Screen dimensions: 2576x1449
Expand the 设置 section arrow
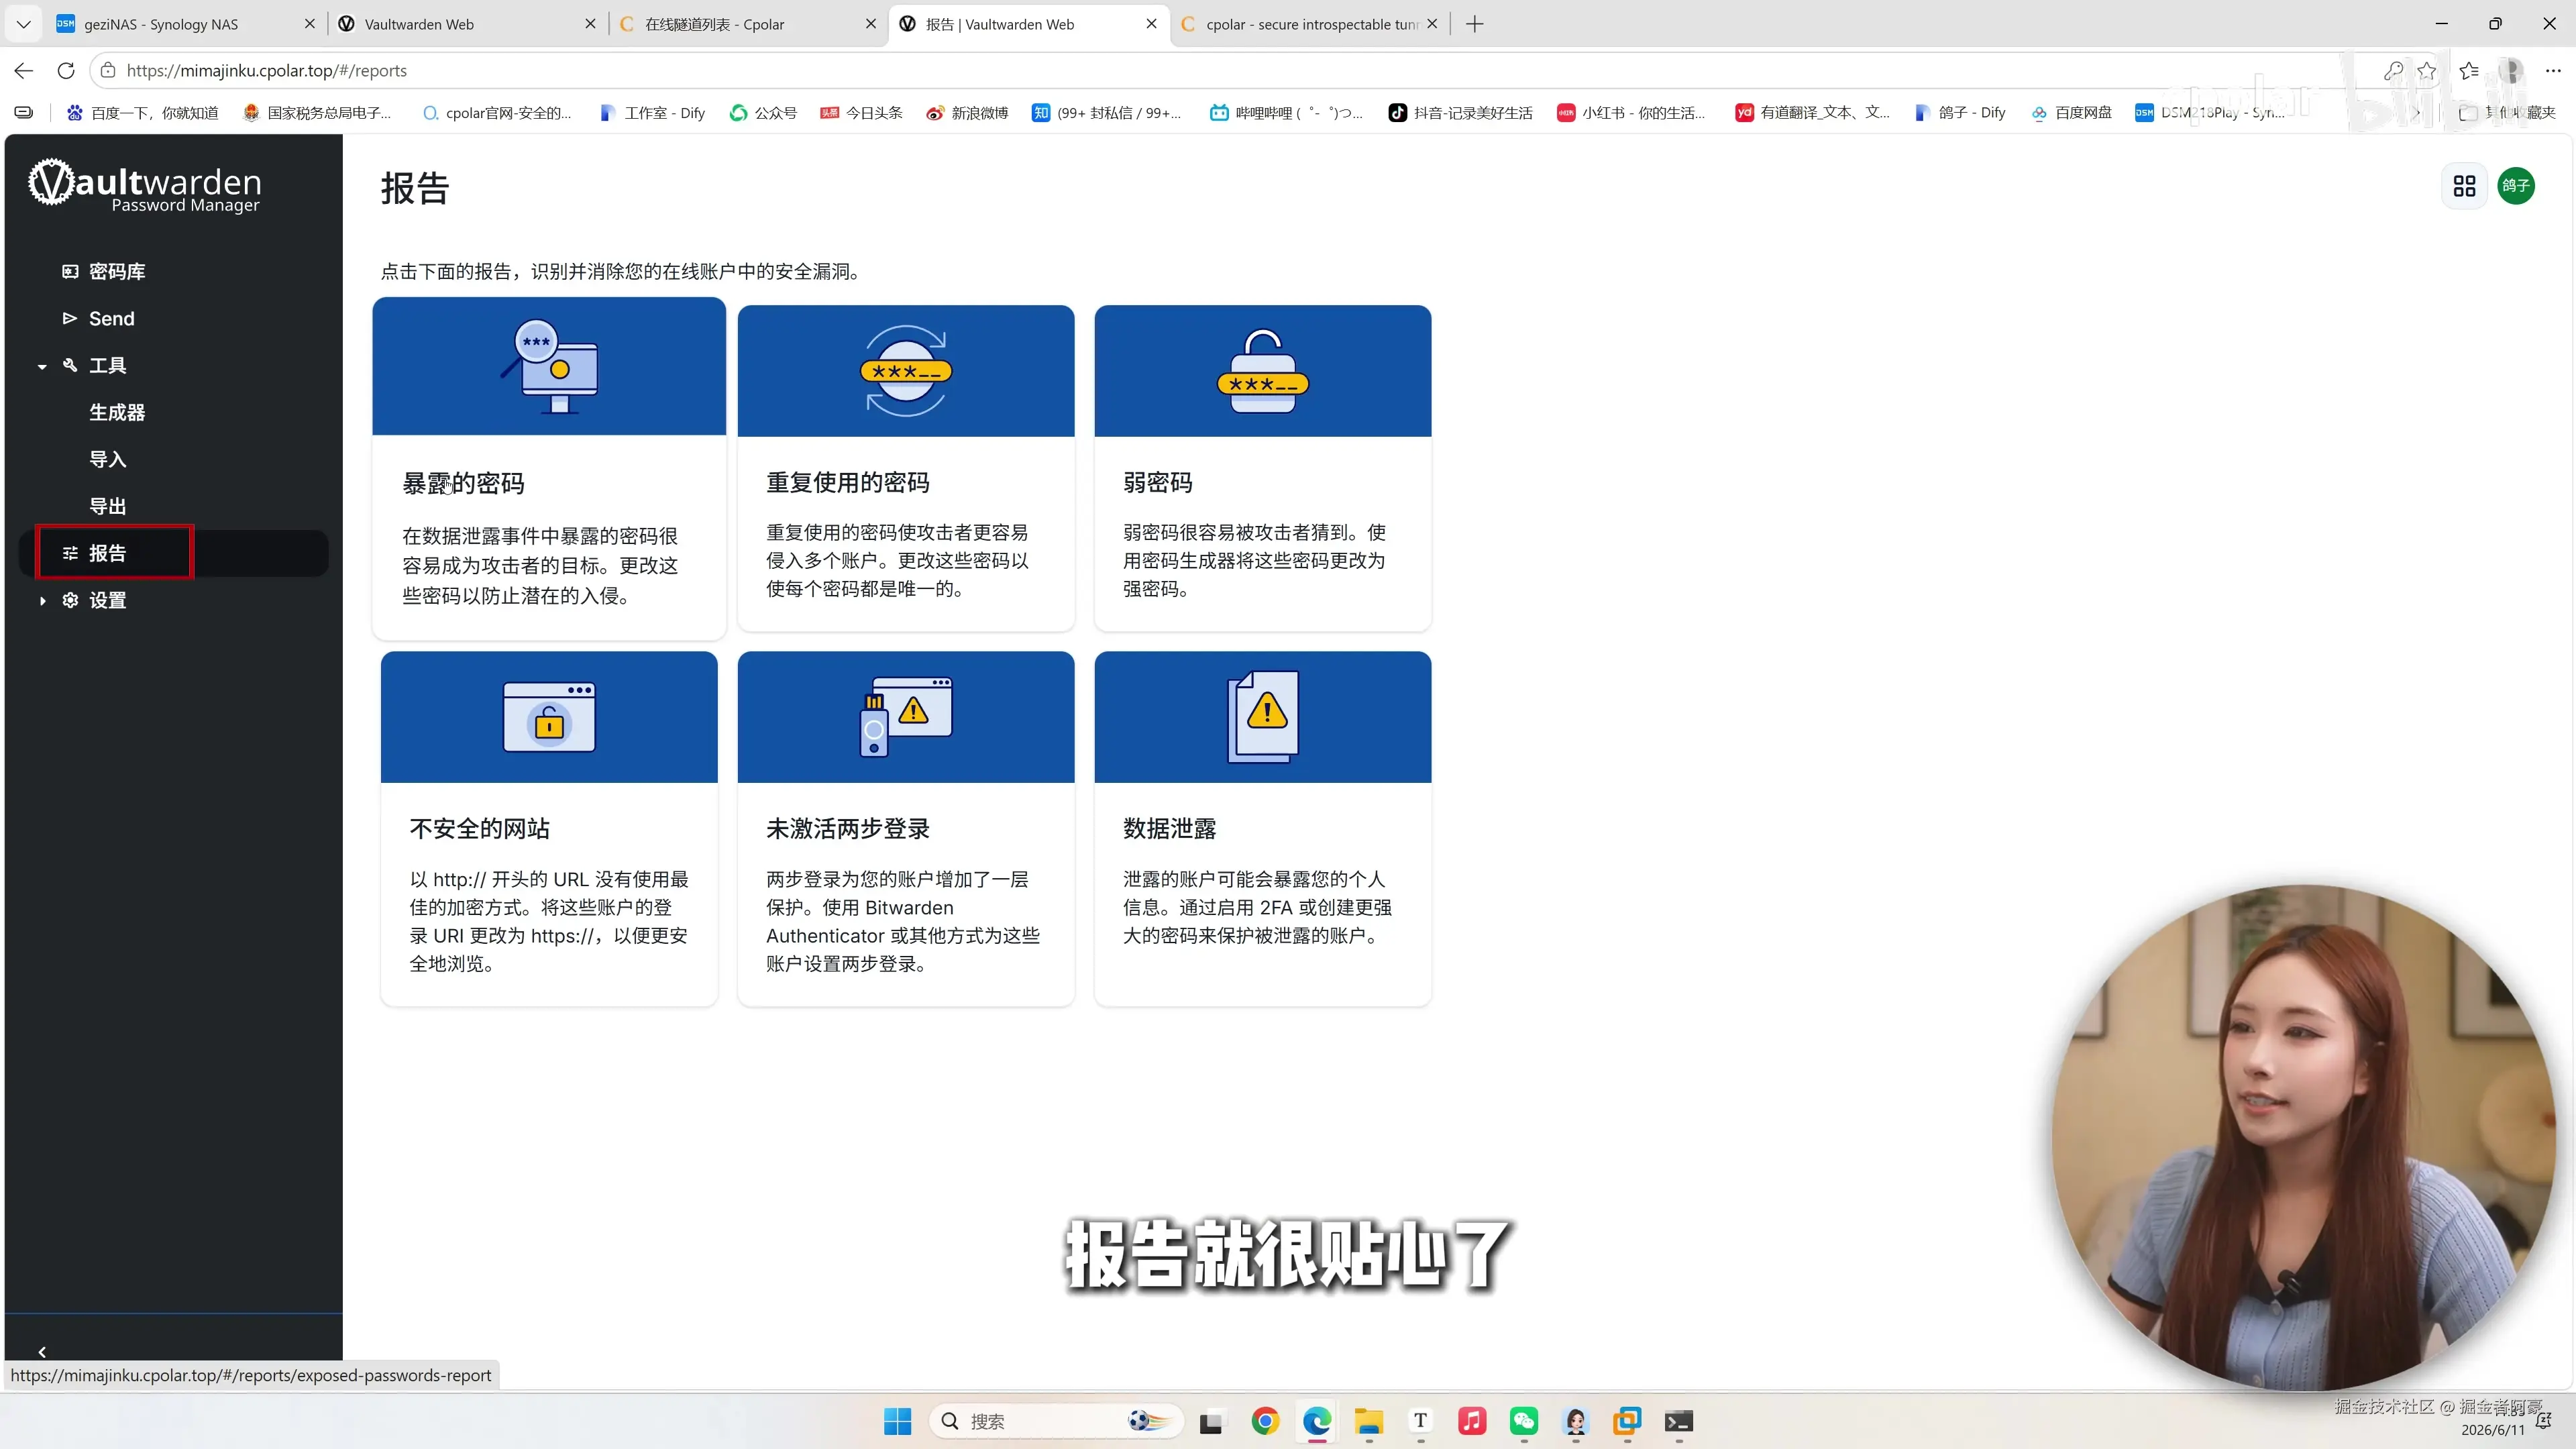coord(42,601)
